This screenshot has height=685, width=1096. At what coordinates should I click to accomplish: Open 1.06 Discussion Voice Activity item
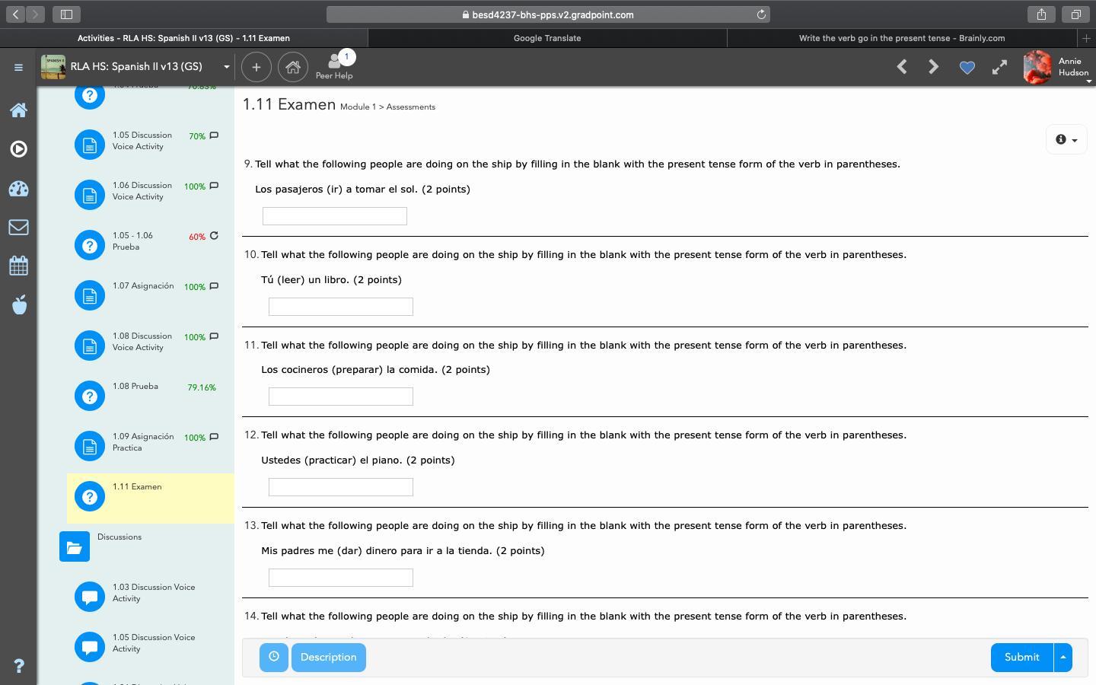(151, 195)
